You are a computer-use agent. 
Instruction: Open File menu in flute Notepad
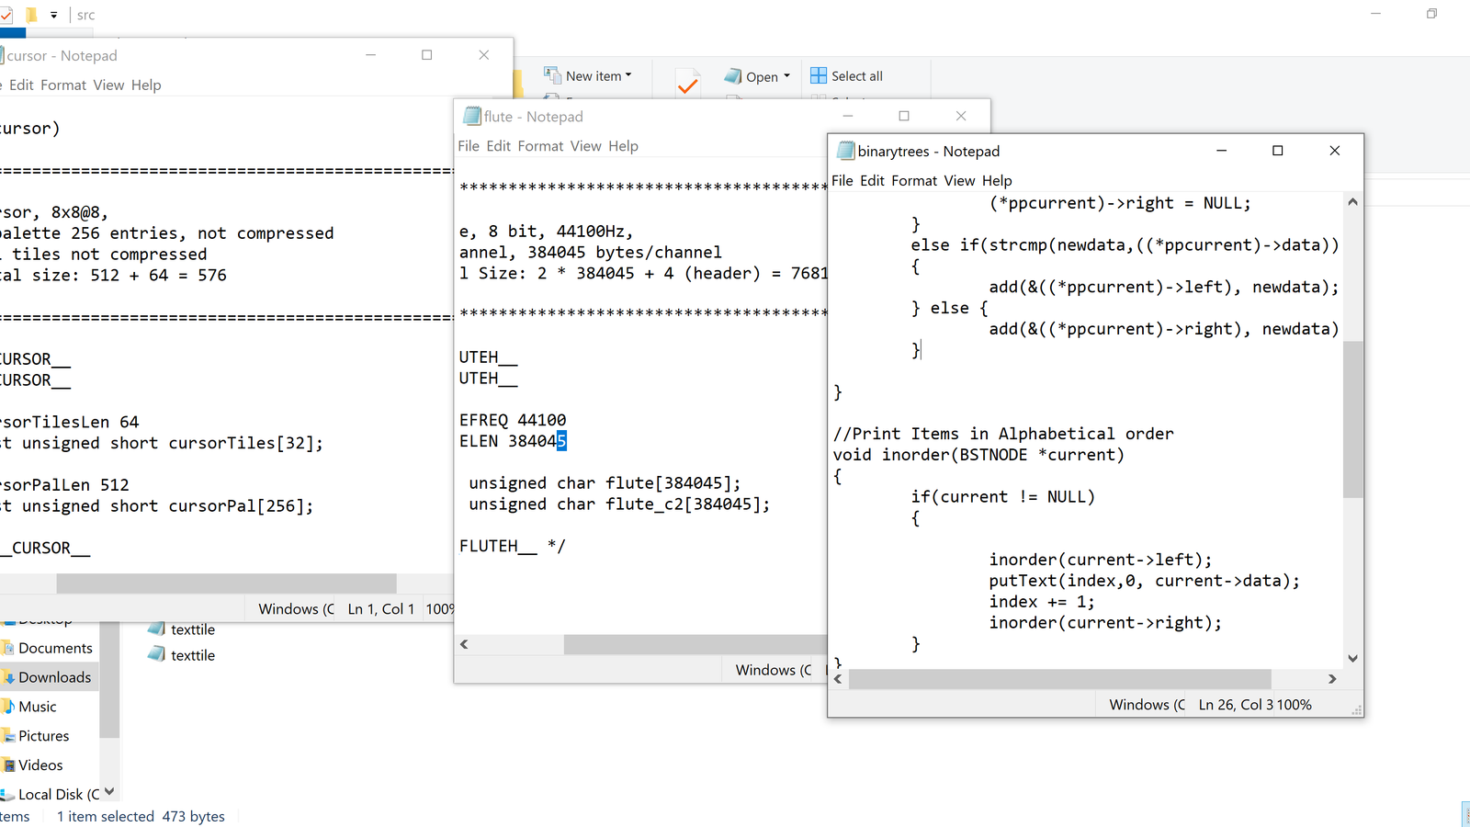pos(469,146)
